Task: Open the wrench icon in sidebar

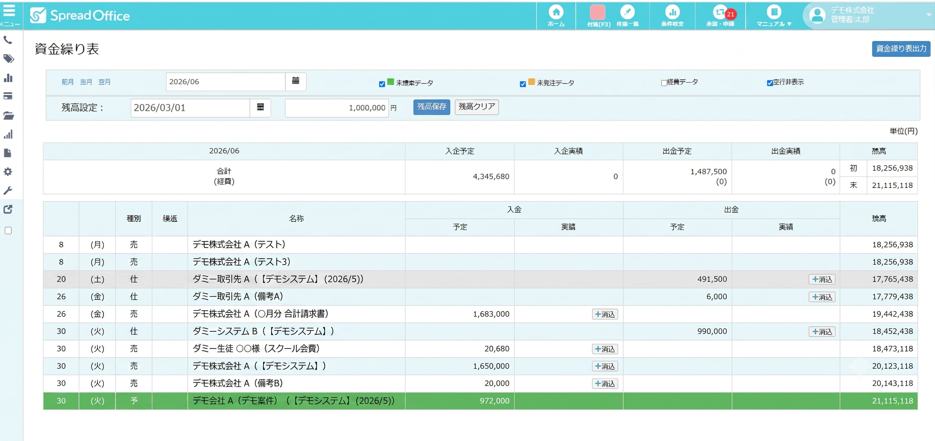Action: click(8, 190)
